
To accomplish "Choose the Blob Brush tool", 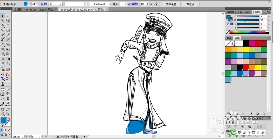I will pyautogui.click(x=2, y=39).
